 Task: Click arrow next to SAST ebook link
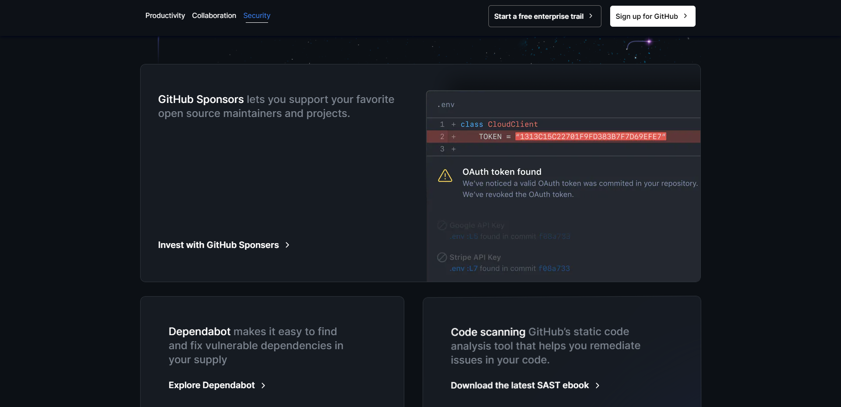[597, 386]
